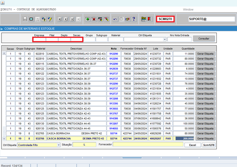Screen dimensions: 237x167
Task: Open nota link 913395
Action: (x=114, y=104)
